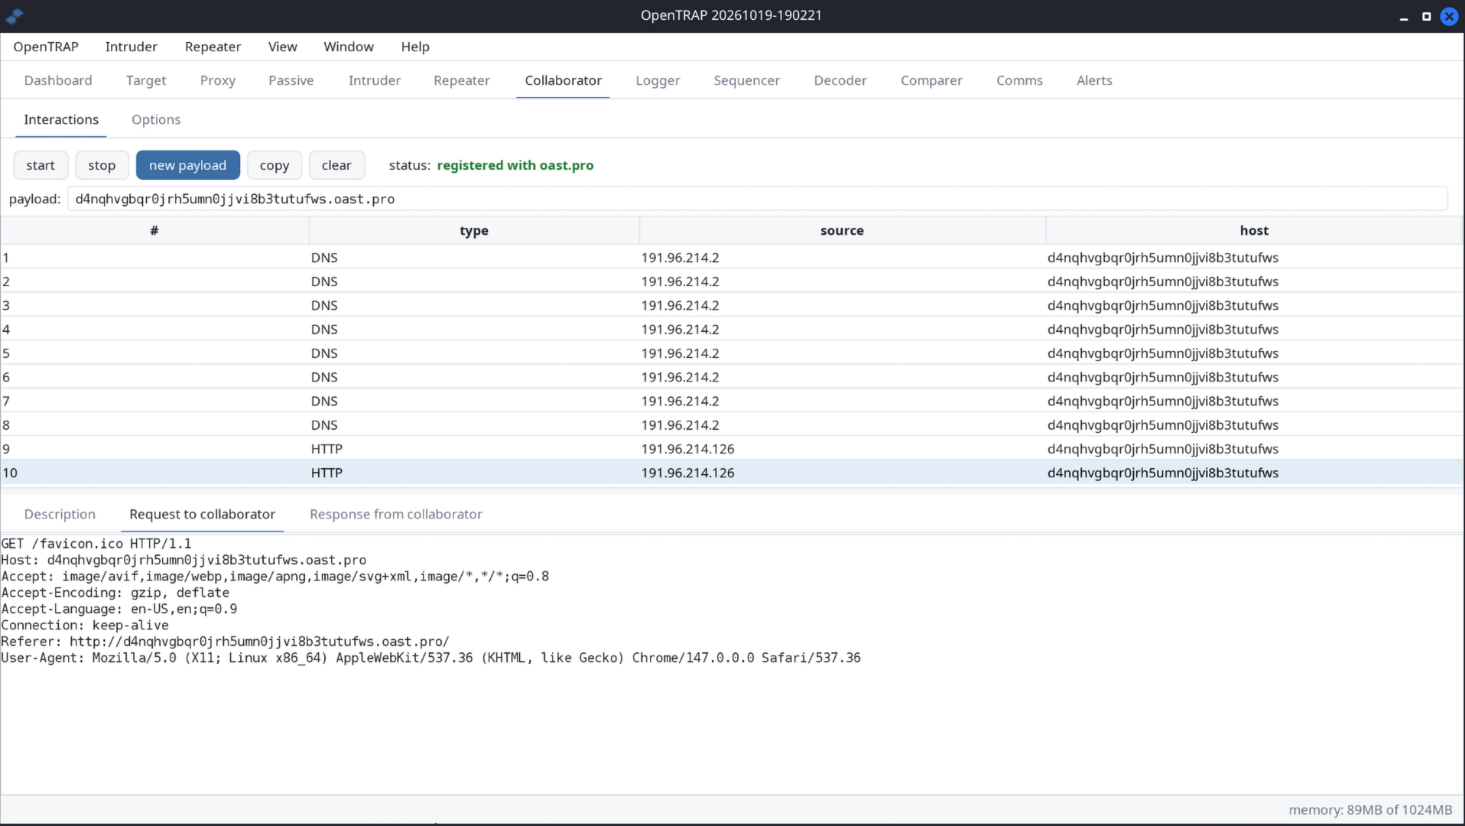Click the memory usage status text

(x=1370, y=810)
